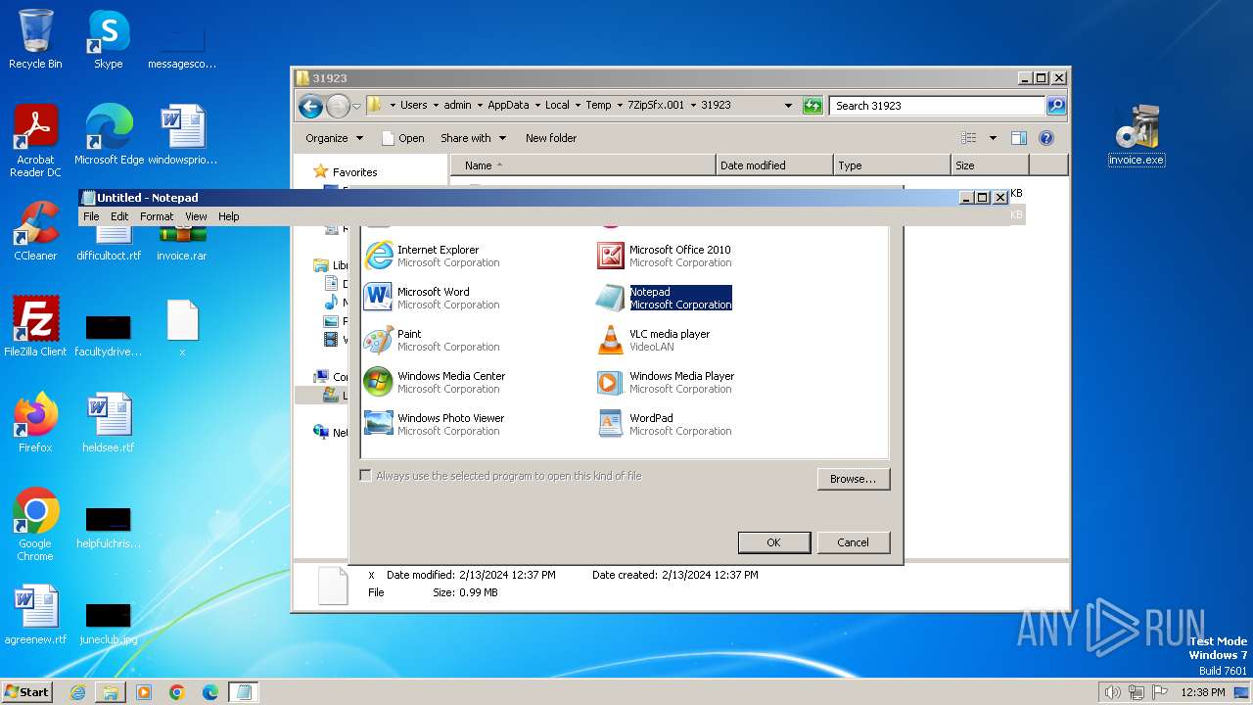
Task: Click Explorer back navigation arrow
Action: 310,106
